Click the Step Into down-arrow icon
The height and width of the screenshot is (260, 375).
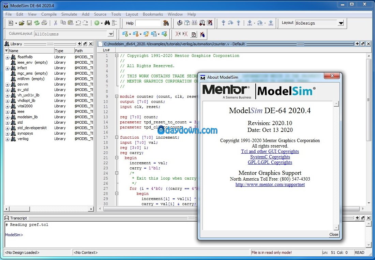point(223,23)
